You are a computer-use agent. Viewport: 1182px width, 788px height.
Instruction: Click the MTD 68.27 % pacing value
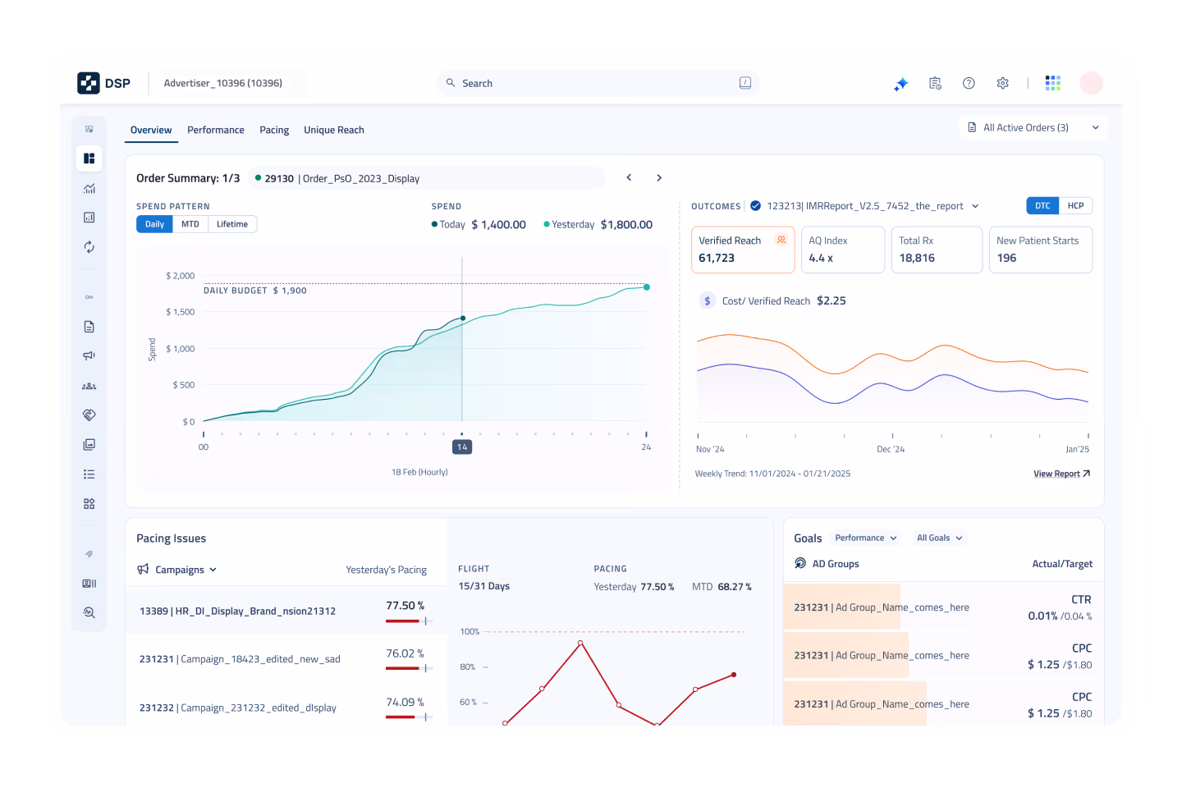(x=722, y=587)
